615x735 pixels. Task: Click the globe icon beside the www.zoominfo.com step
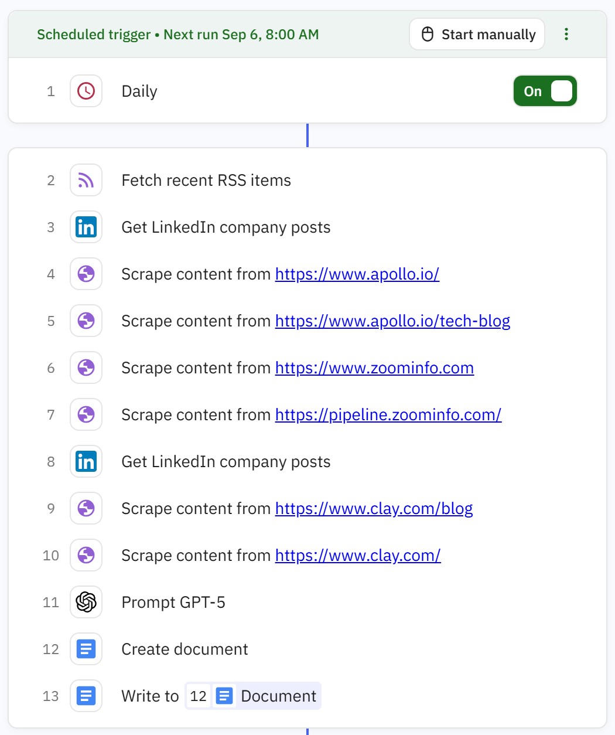(x=86, y=367)
